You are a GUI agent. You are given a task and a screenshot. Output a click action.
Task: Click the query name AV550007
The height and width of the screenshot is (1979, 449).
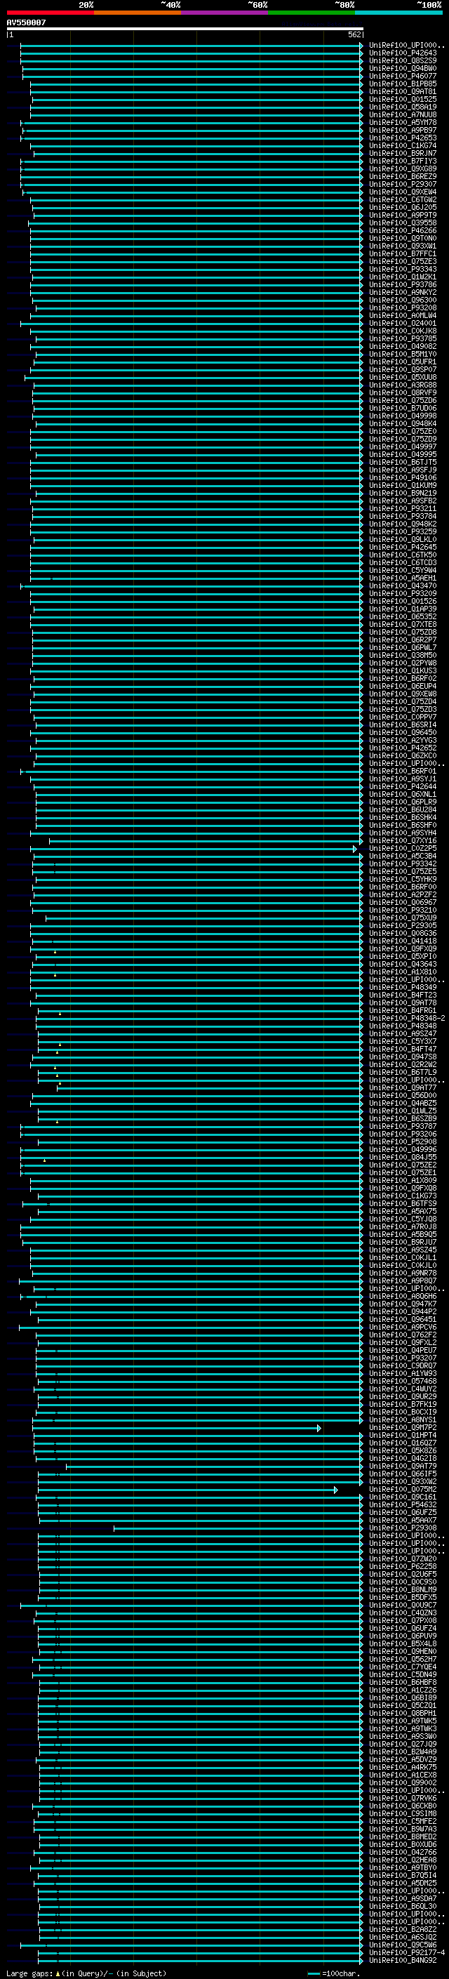click(x=26, y=23)
